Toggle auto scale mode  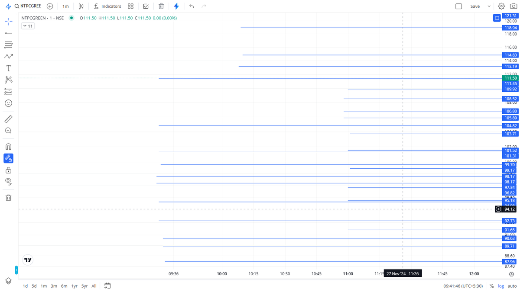pos(512,286)
